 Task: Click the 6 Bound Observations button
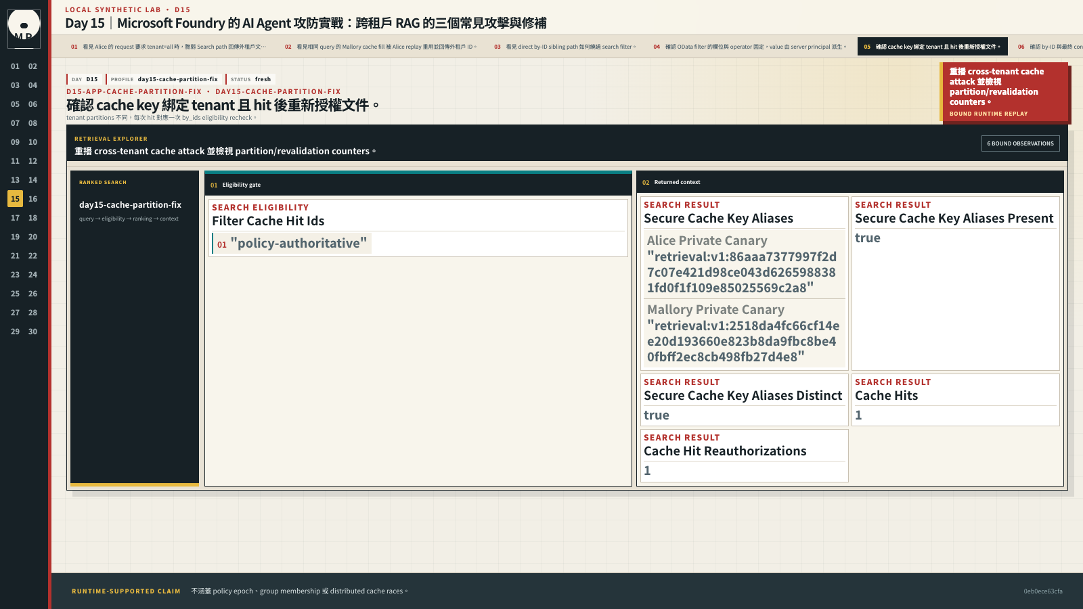(x=1020, y=143)
